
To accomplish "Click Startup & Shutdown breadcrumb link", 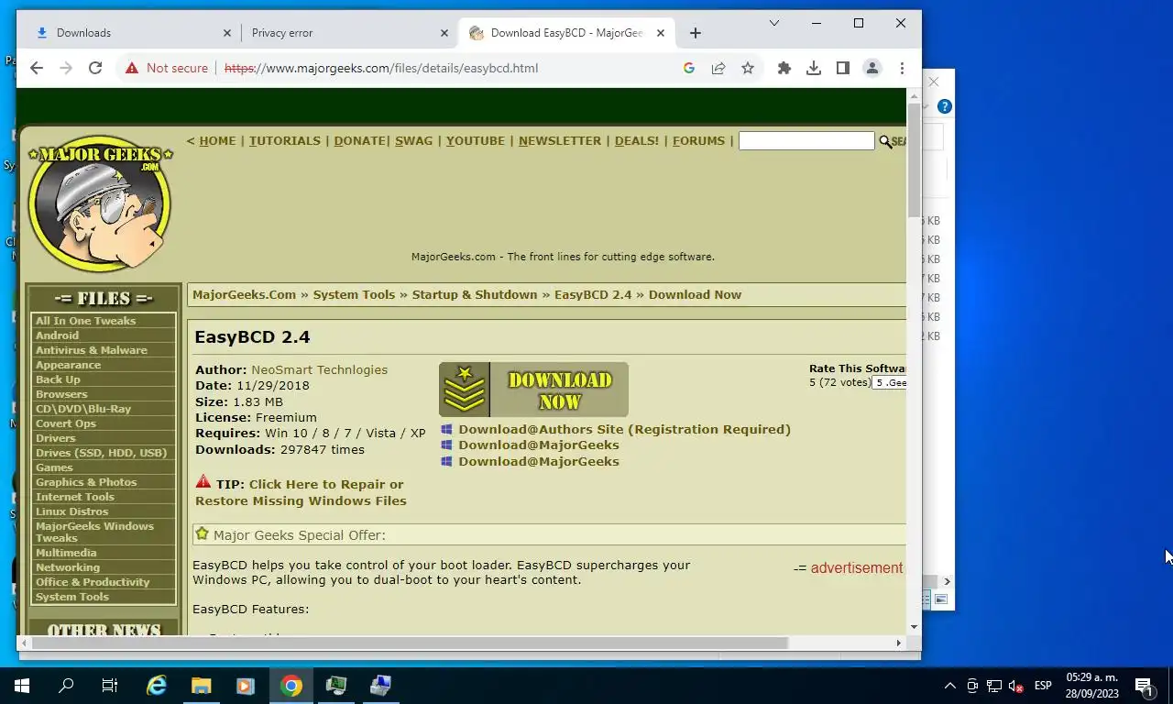I will [475, 295].
